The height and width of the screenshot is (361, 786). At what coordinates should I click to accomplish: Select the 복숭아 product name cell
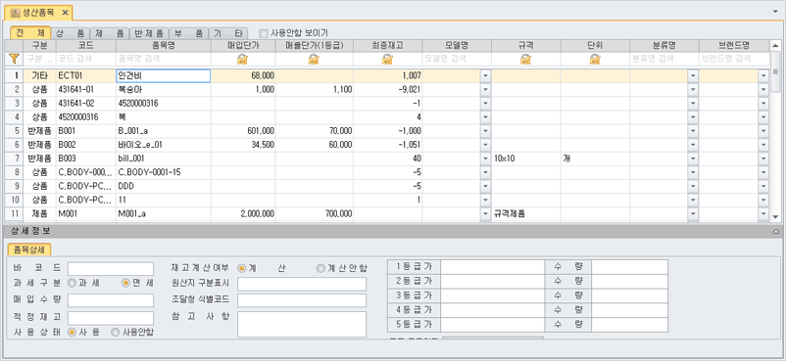click(x=164, y=90)
